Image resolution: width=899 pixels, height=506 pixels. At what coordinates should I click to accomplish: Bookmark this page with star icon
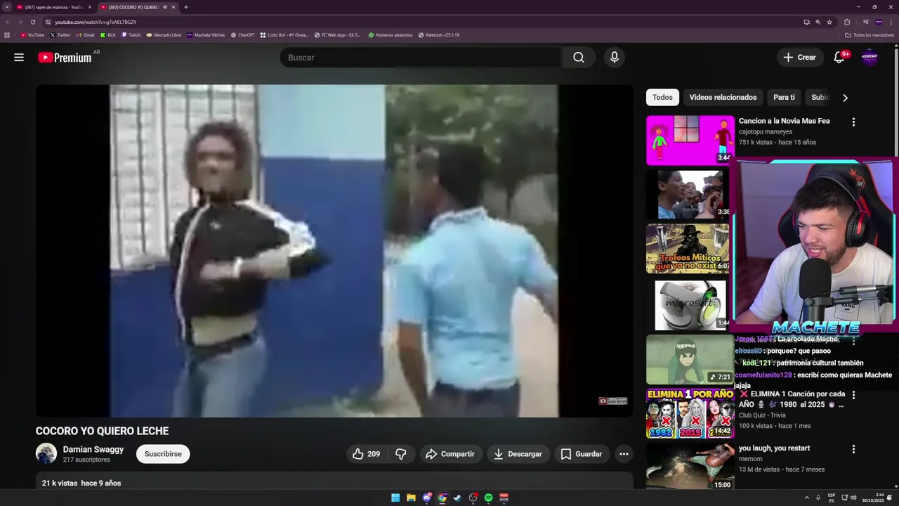coord(829,22)
